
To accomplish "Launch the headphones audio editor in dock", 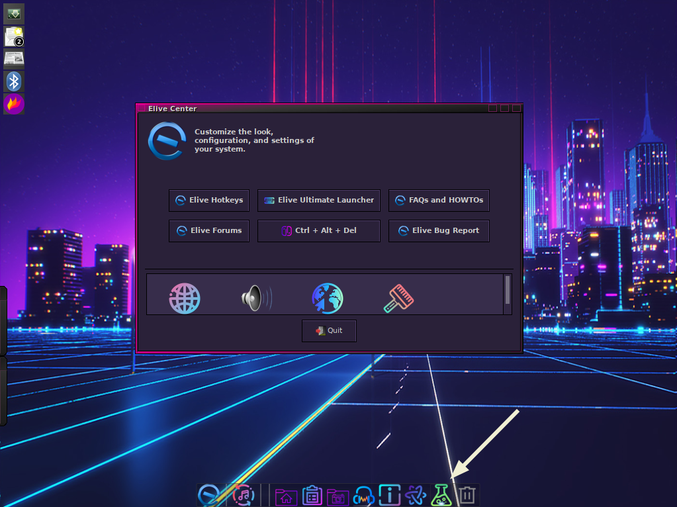I will (363, 496).
